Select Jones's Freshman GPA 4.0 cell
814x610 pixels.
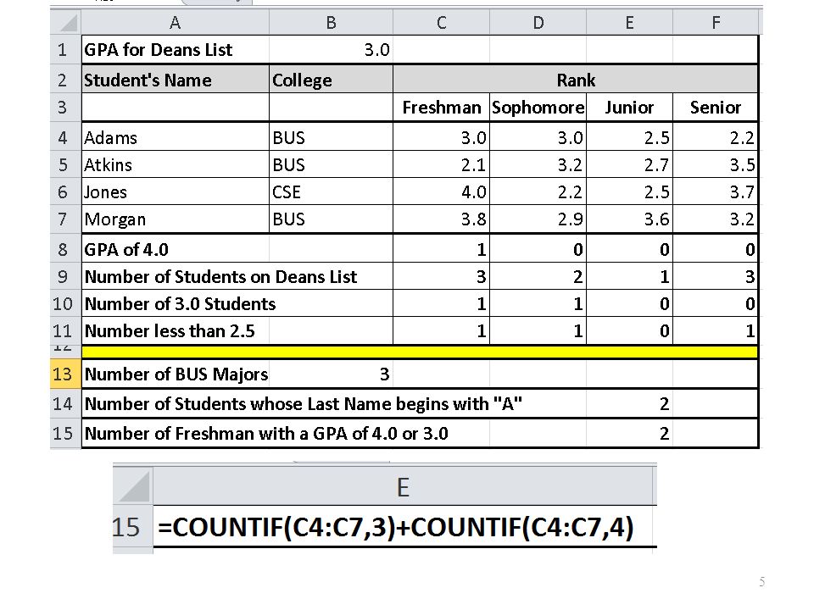(441, 192)
